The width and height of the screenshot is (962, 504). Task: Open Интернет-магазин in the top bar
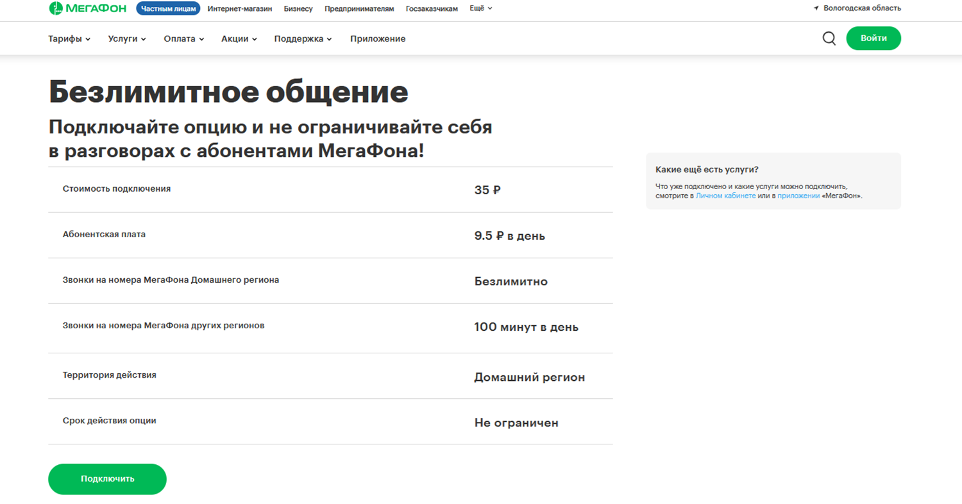click(x=240, y=8)
